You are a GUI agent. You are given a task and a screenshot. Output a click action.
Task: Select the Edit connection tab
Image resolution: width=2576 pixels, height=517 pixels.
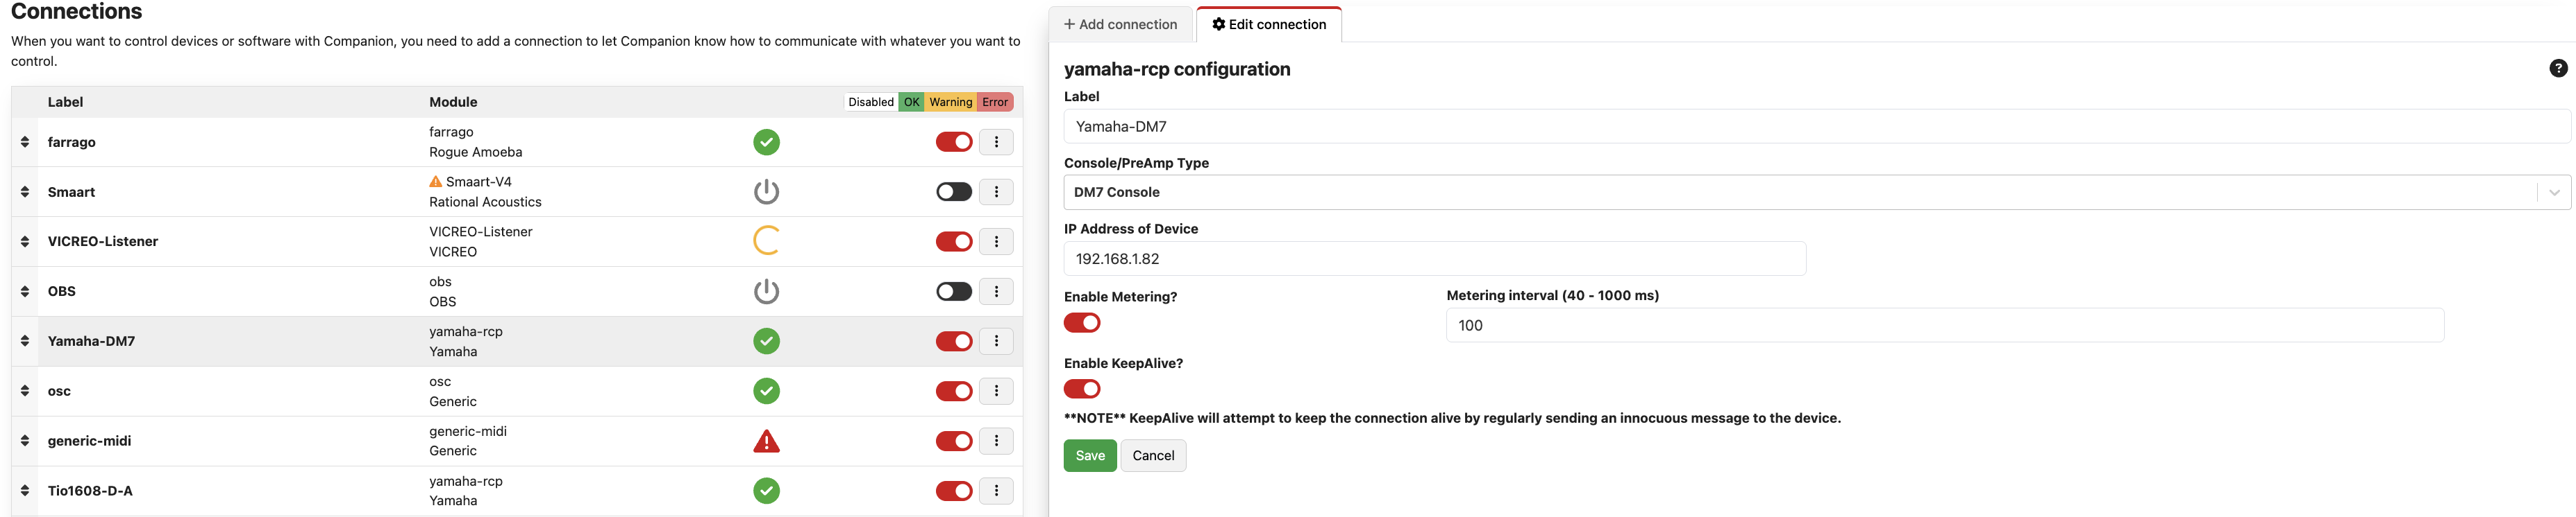coord(1268,24)
